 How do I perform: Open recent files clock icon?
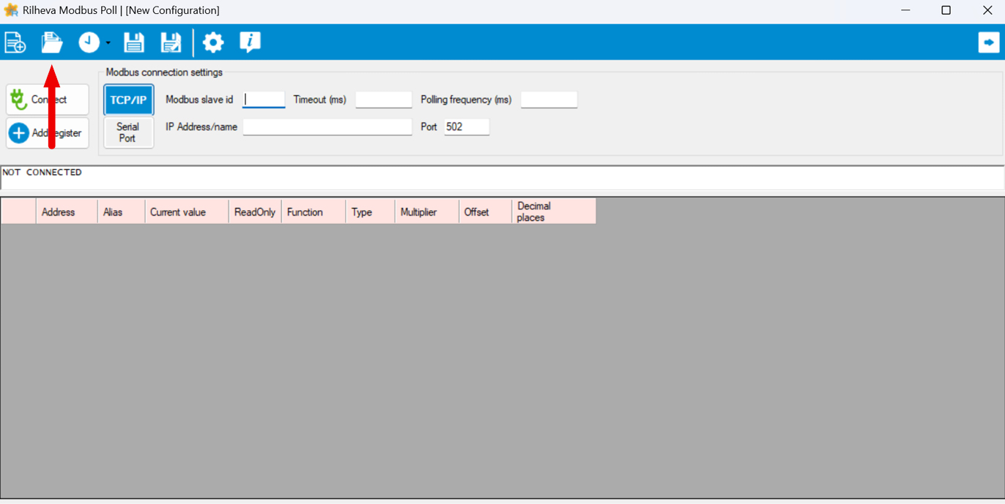(x=89, y=42)
